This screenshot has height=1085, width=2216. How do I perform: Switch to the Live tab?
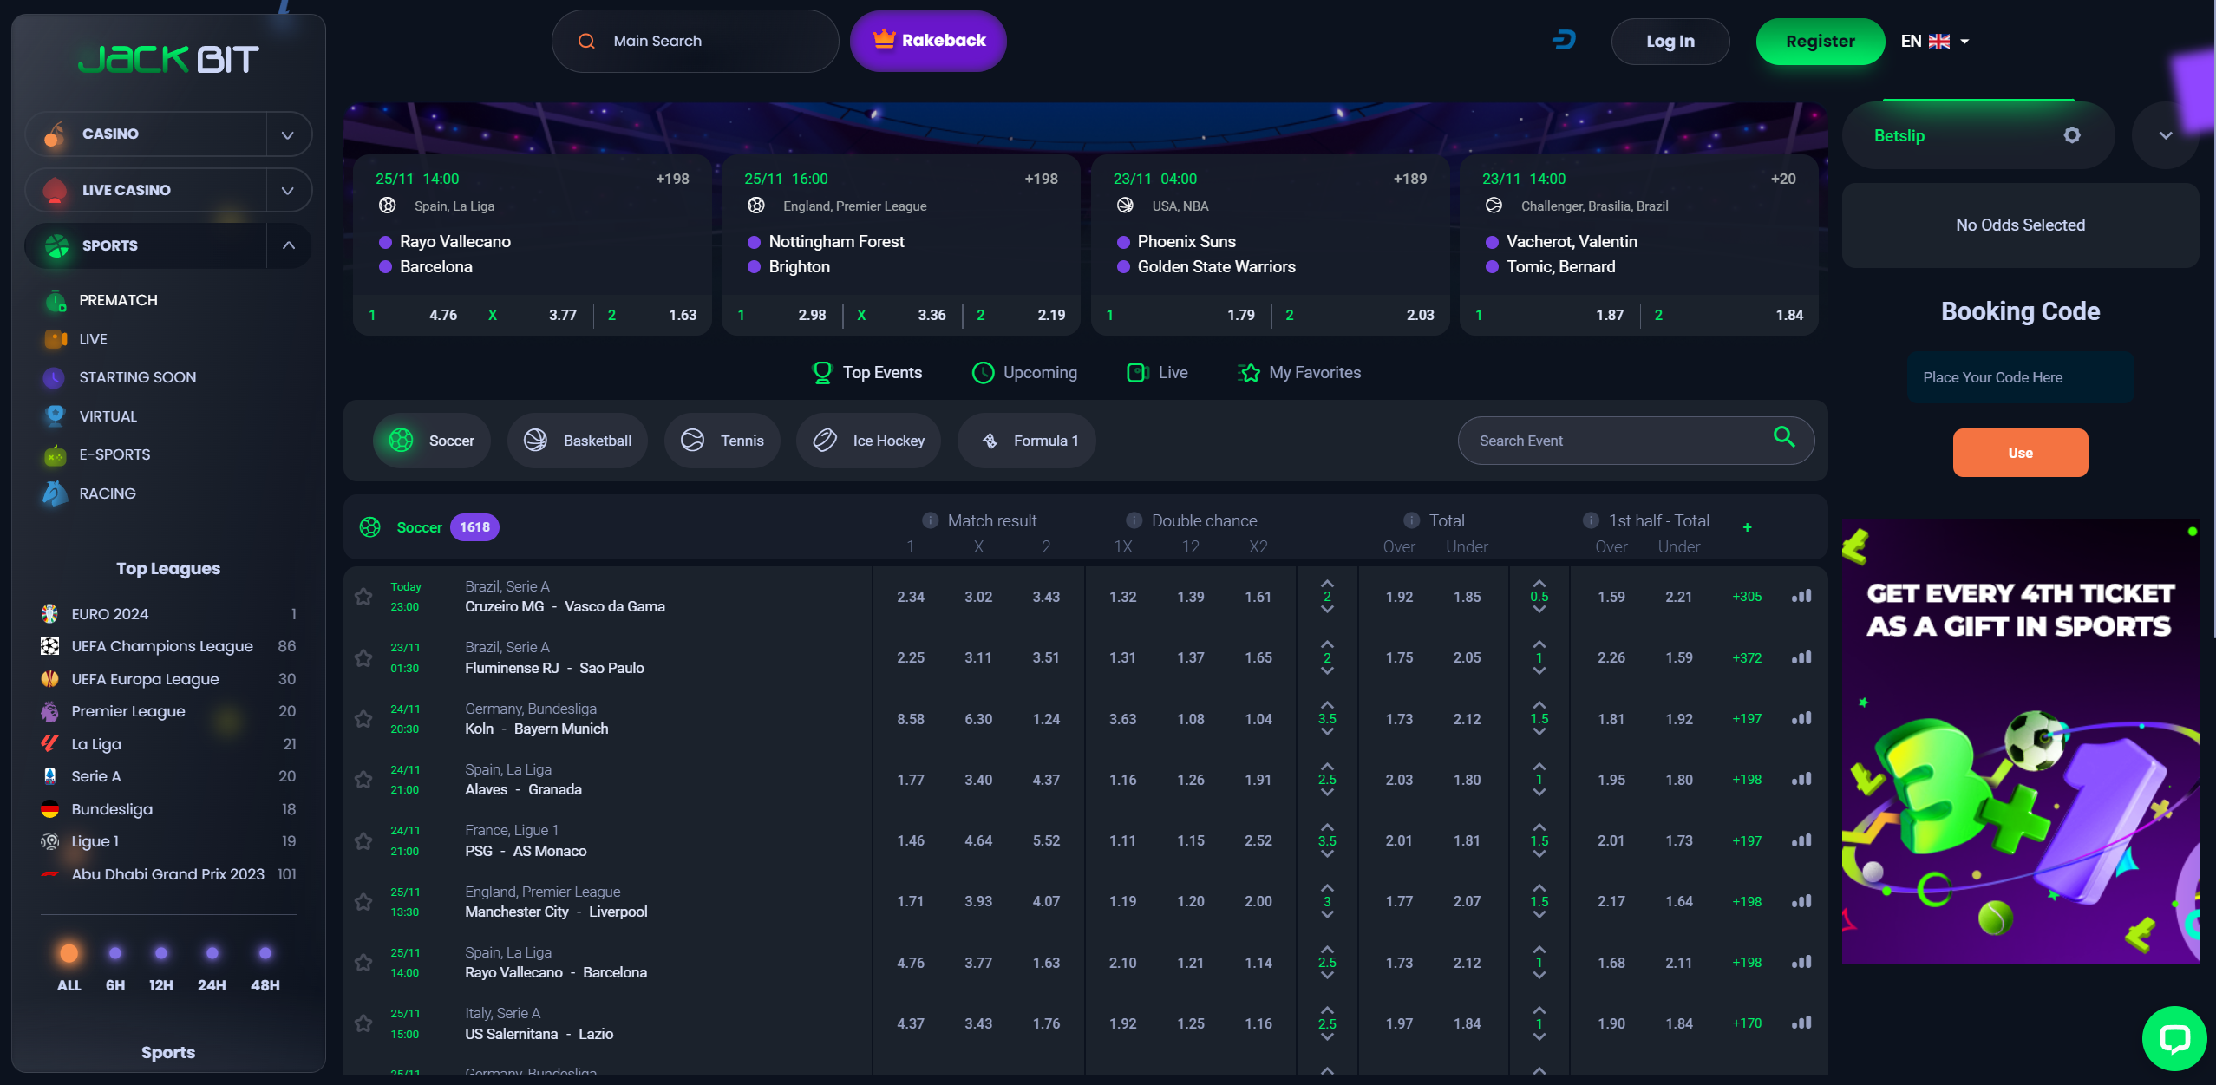pos(1157,373)
